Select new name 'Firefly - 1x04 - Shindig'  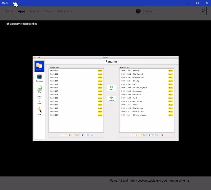pyautogui.click(x=147, y=81)
